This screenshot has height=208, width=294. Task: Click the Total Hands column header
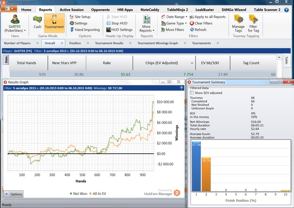[28, 63]
